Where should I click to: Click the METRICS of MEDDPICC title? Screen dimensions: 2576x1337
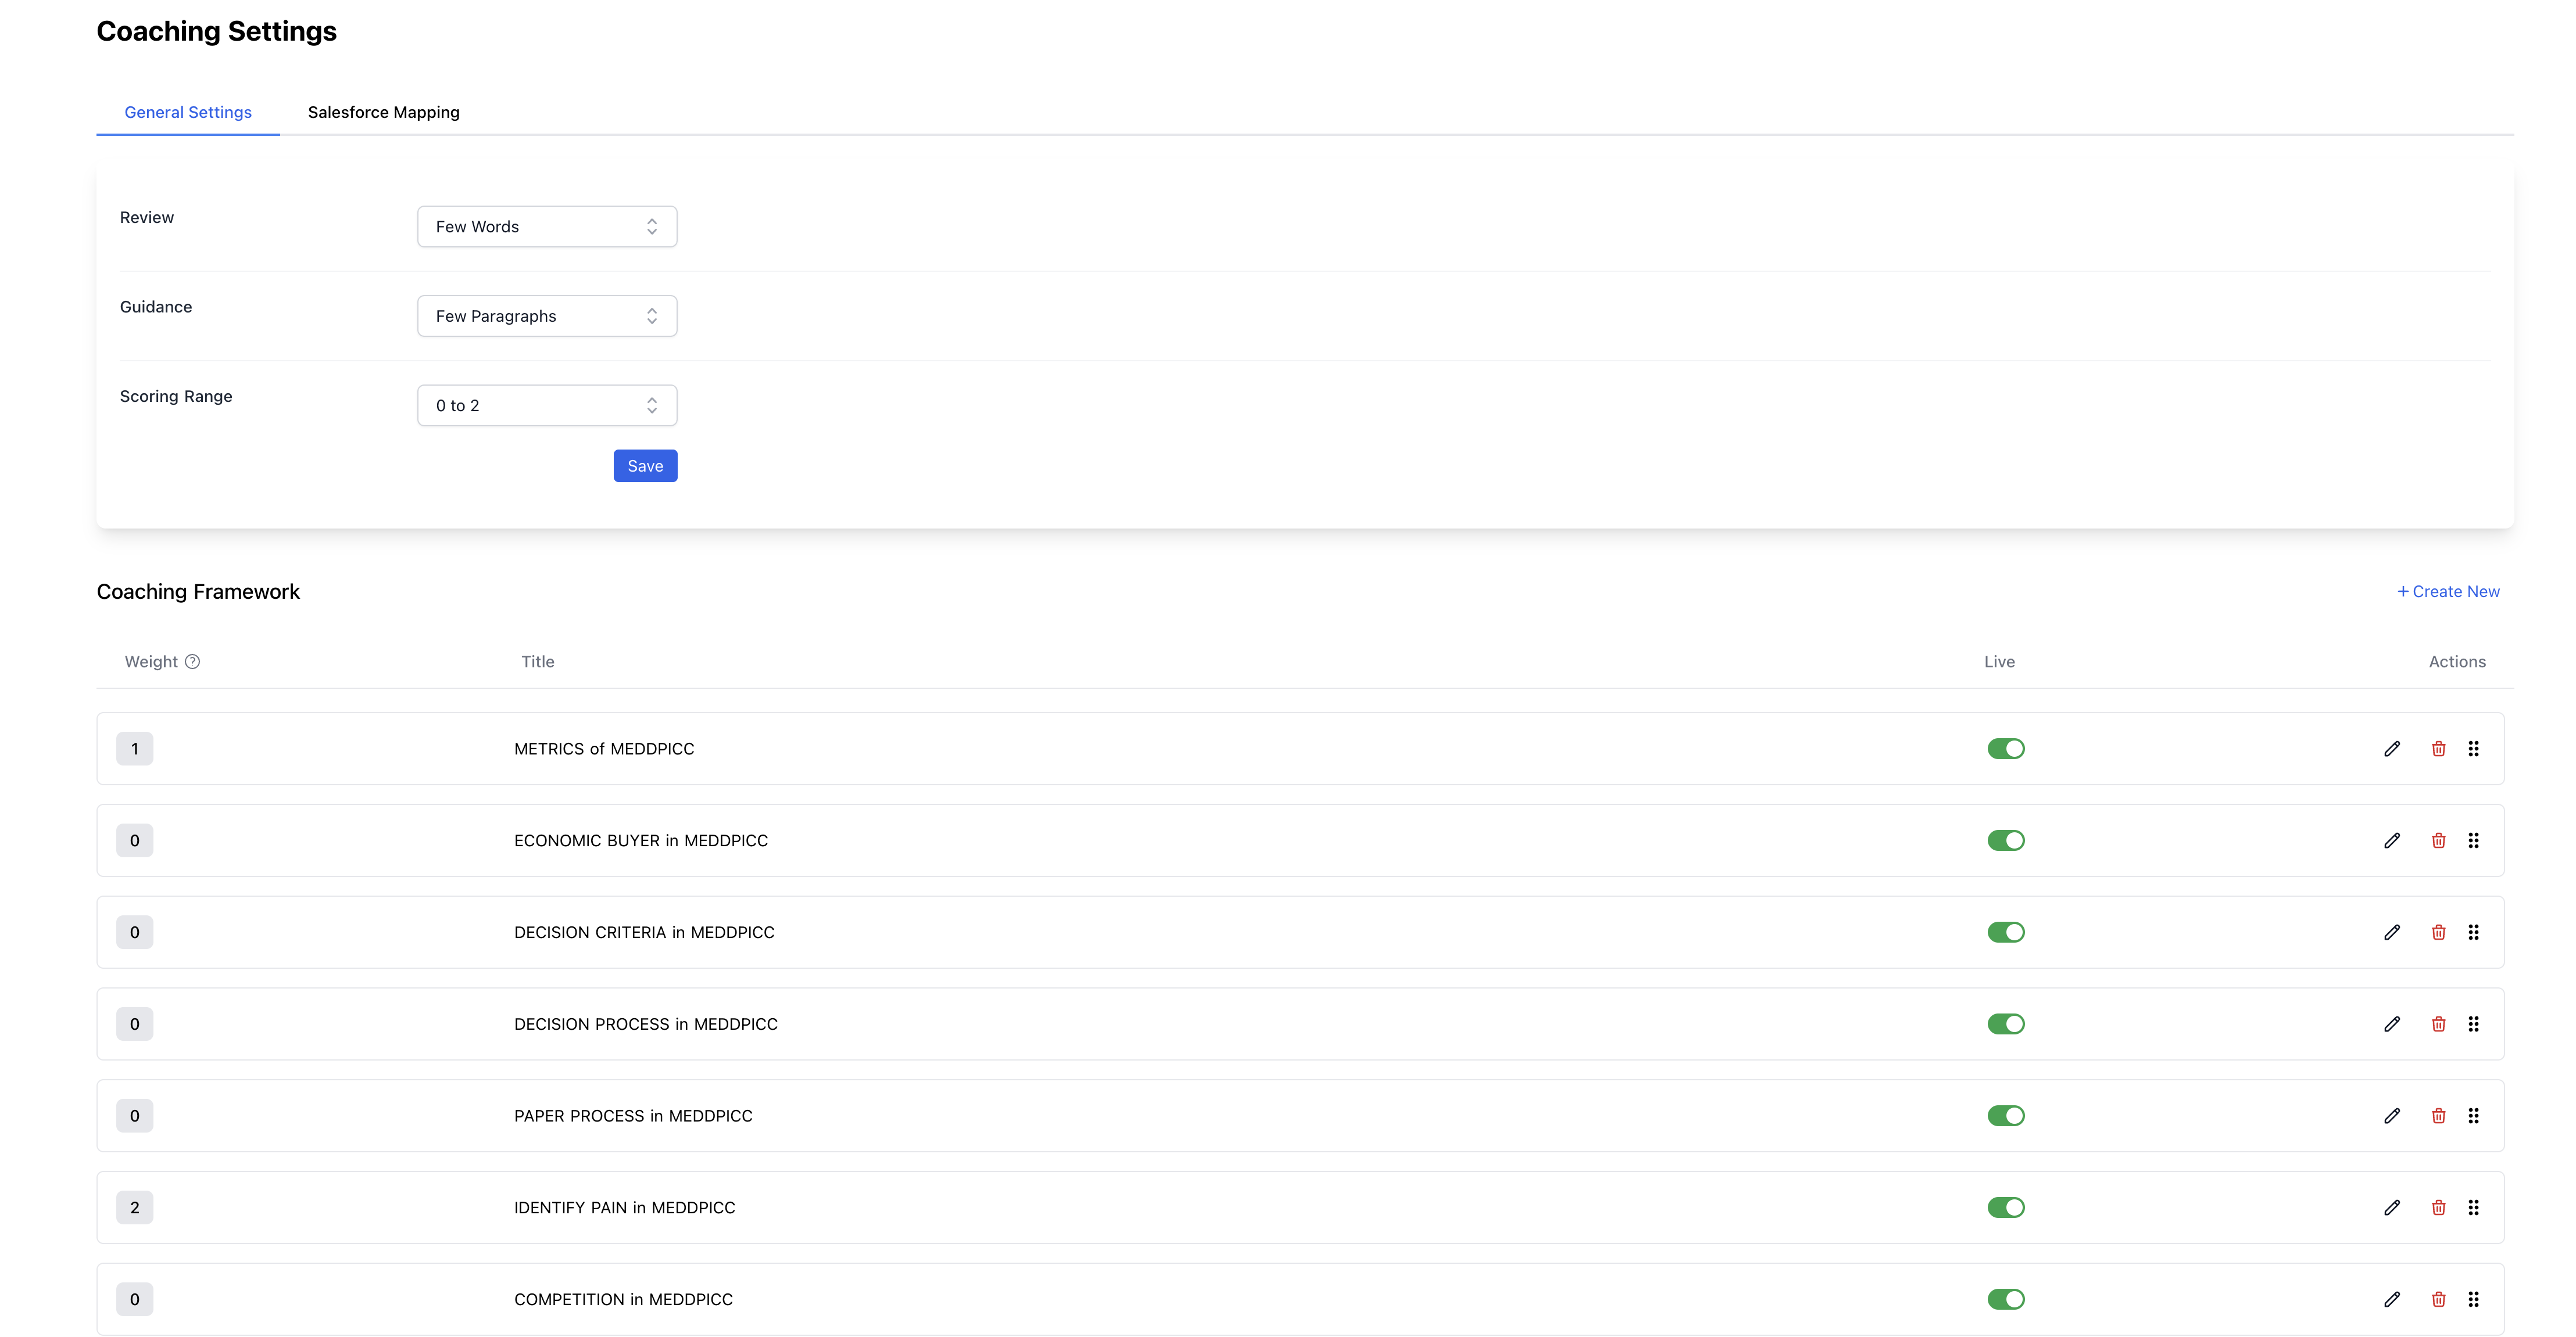(604, 749)
